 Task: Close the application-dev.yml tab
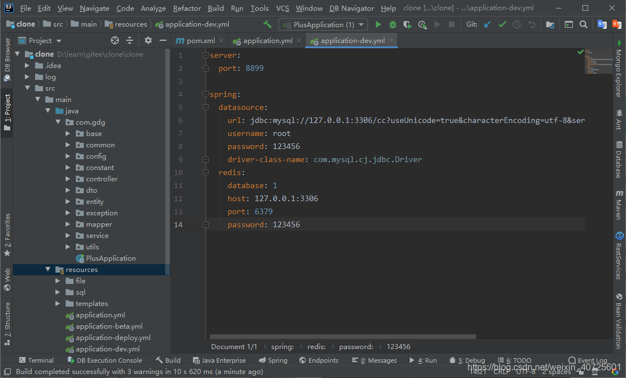coord(391,40)
